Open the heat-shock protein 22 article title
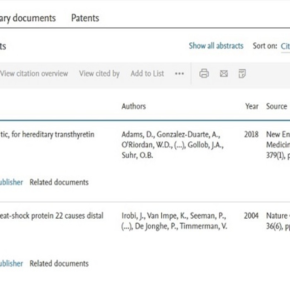 [52, 216]
